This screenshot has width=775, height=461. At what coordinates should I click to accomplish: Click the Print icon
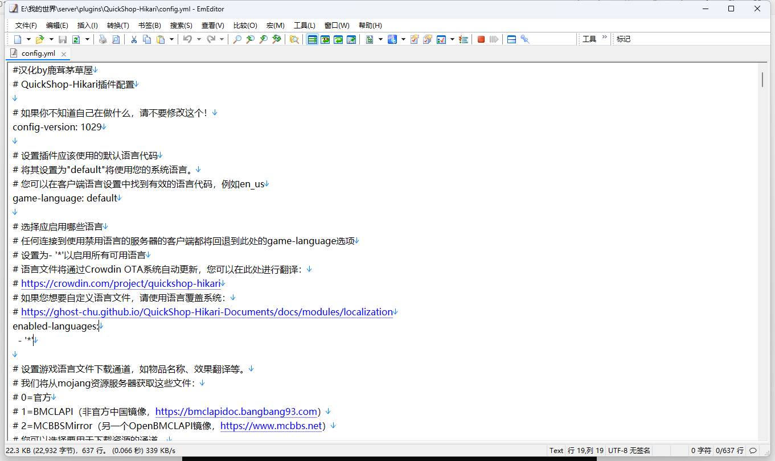[102, 39]
